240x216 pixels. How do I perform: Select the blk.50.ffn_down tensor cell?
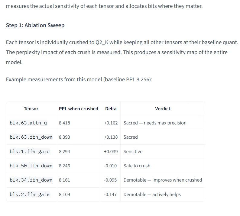point(31,166)
